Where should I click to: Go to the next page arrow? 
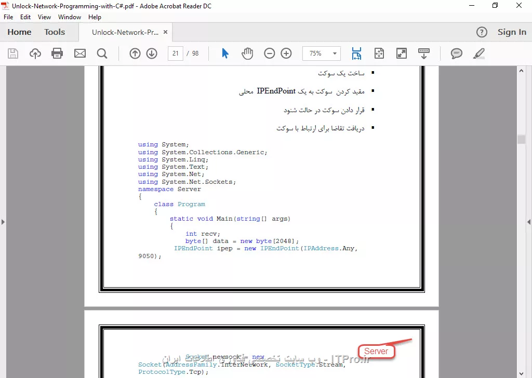[x=152, y=53]
